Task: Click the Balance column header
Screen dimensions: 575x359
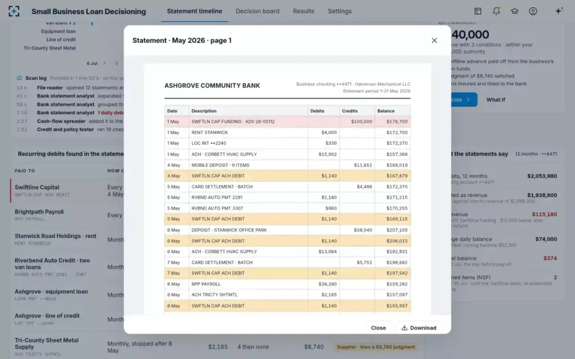Action: coord(386,111)
